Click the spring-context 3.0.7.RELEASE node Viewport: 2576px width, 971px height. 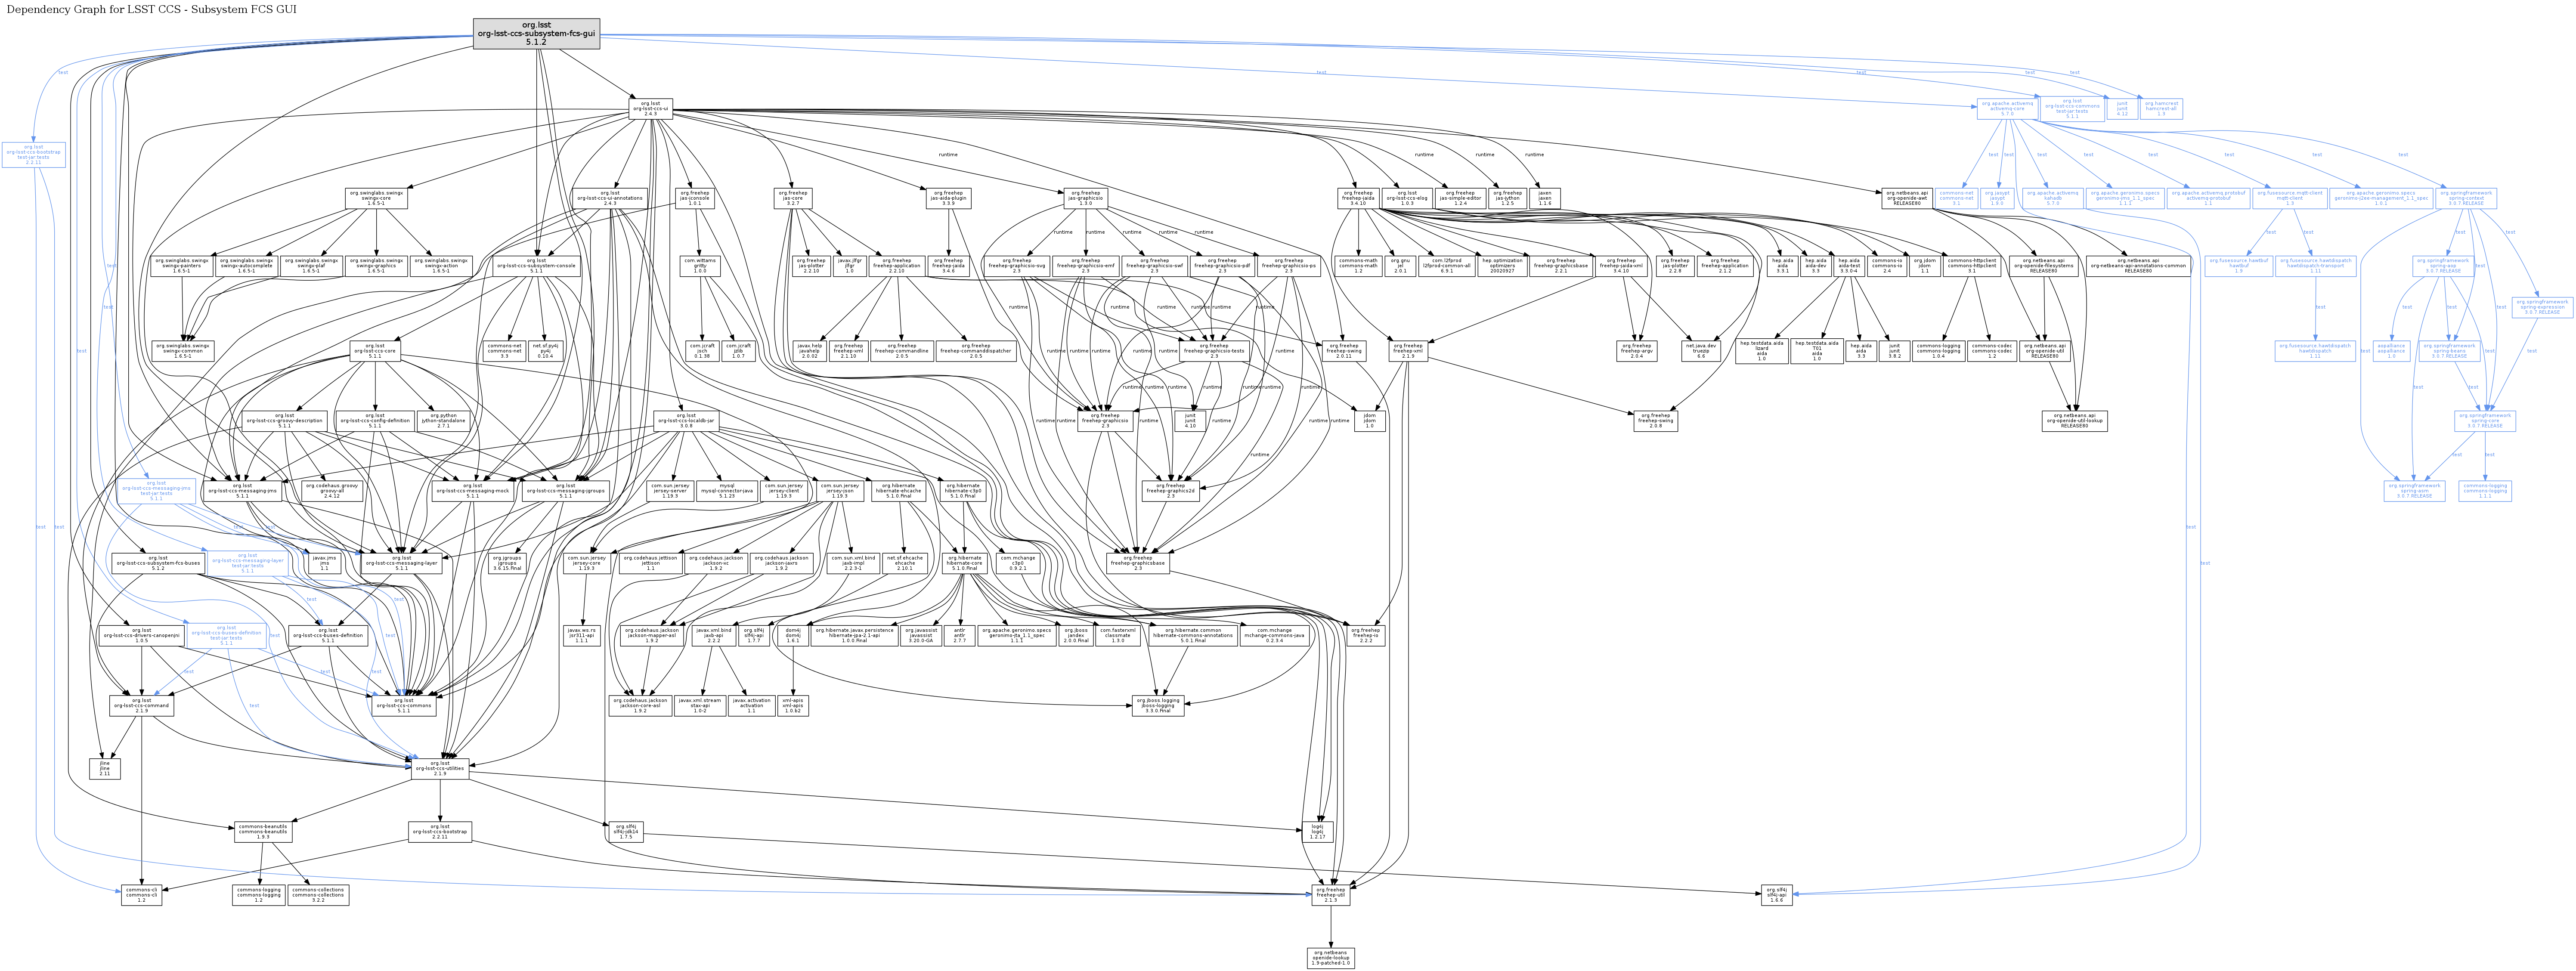[x=2466, y=198]
